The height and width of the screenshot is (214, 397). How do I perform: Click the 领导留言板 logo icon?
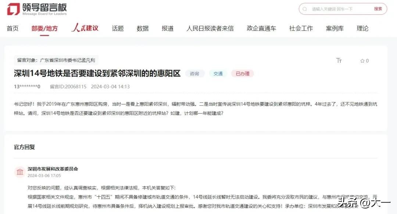[x=13, y=9]
